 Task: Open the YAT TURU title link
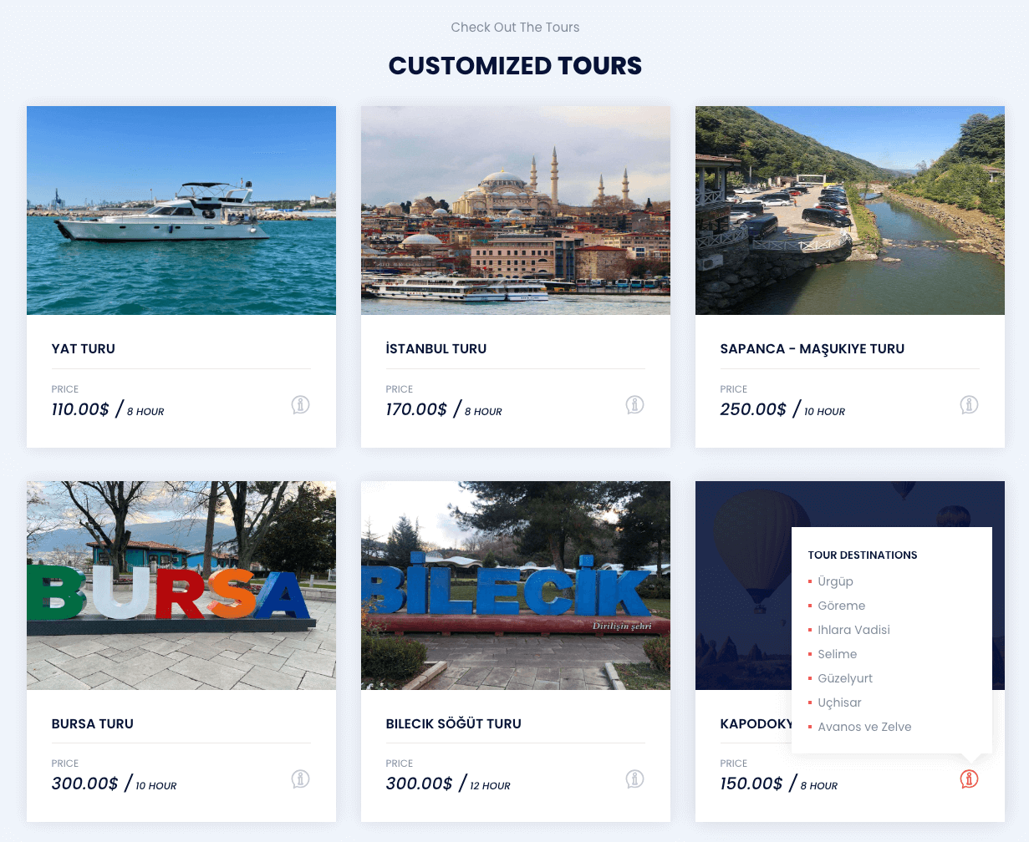pyautogui.click(x=84, y=349)
